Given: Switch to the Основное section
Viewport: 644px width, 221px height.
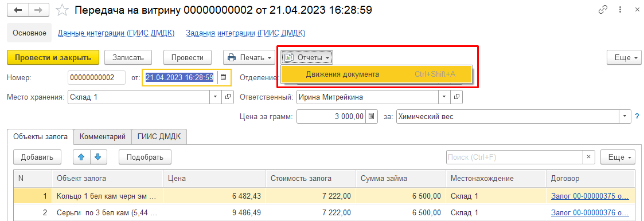Looking at the screenshot, I should 30,33.
